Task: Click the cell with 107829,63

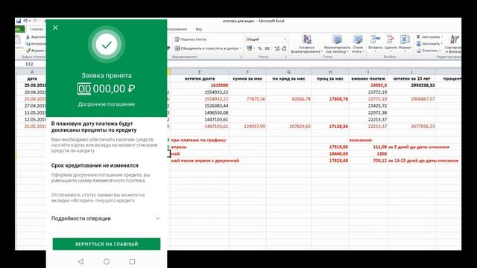Action: (x=288, y=127)
